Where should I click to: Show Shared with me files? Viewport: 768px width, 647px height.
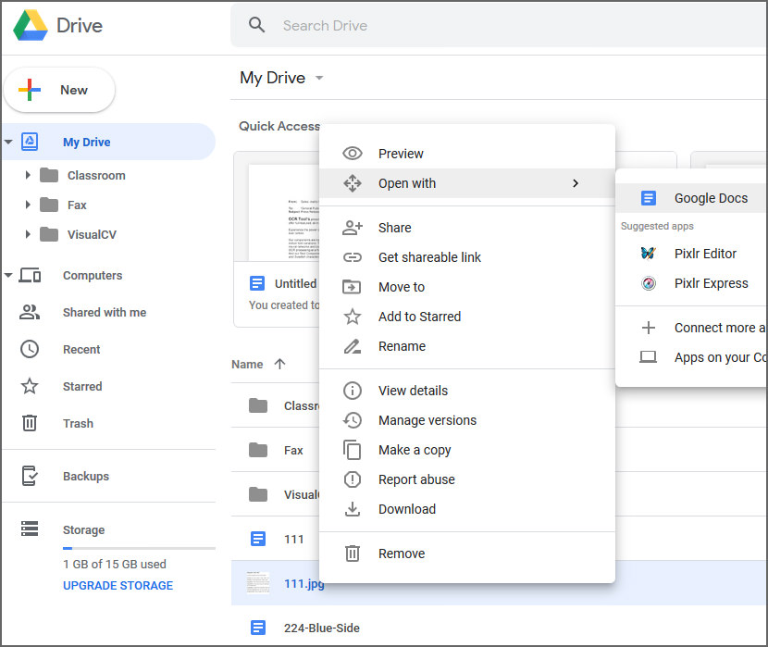pos(104,312)
